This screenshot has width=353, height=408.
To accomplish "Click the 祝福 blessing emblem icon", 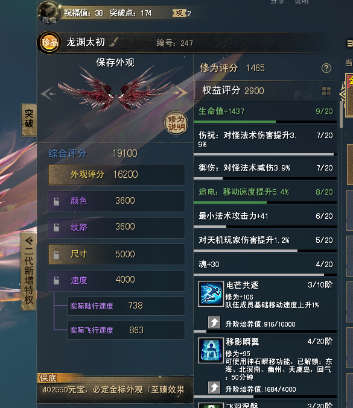I will 49,12.
